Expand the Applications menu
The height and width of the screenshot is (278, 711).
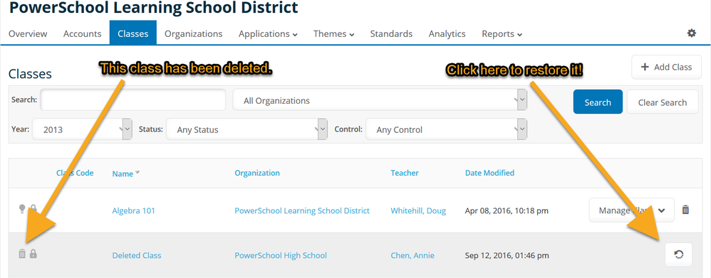pyautogui.click(x=268, y=33)
